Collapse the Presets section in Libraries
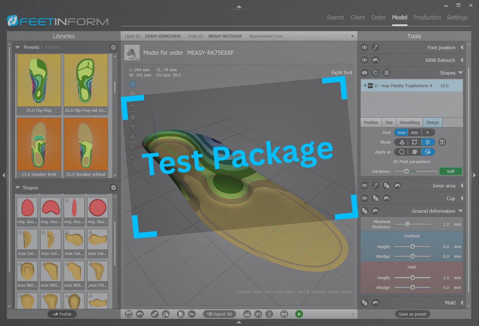 [x=18, y=47]
